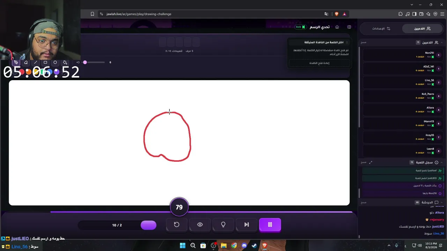Collapse the اللاعبين players section chevron
The height and width of the screenshot is (251, 447).
tap(442, 42)
